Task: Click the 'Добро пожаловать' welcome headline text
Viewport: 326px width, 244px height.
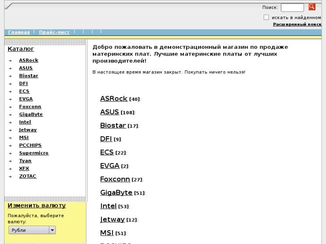Action: click(190, 54)
